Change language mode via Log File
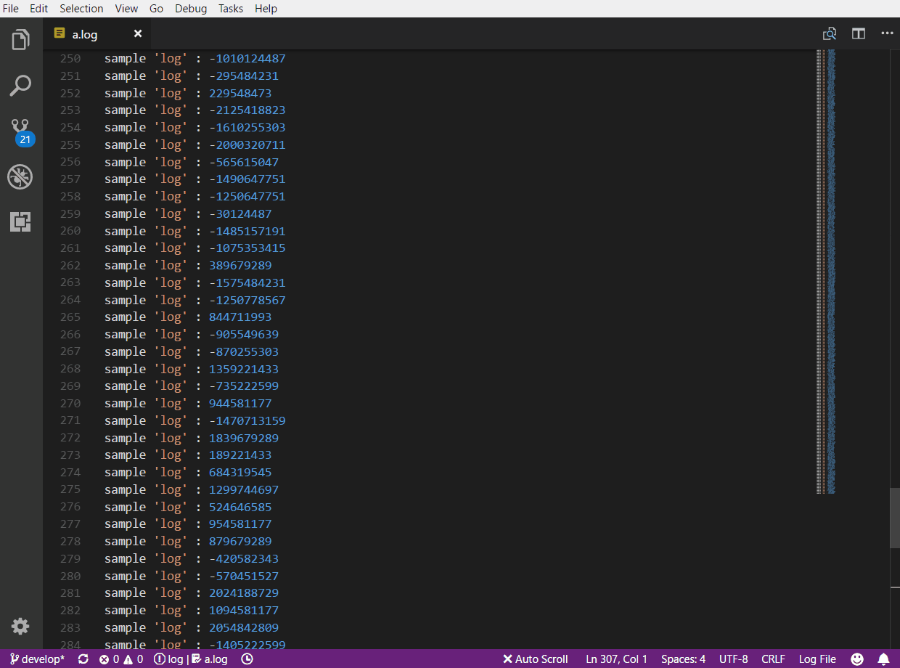Viewport: 900px width, 668px height. (x=817, y=659)
